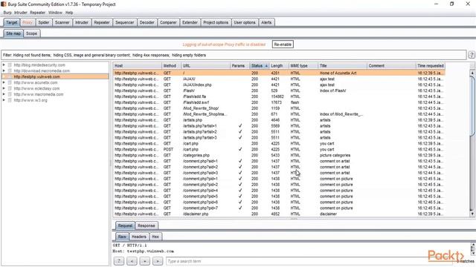
Task: Switch to the Extender tab
Action: pyautogui.click(x=190, y=22)
